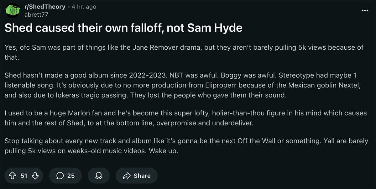The image size is (376, 189).
Task: Open comments via the speech bubble icon
Action: coord(60,176)
